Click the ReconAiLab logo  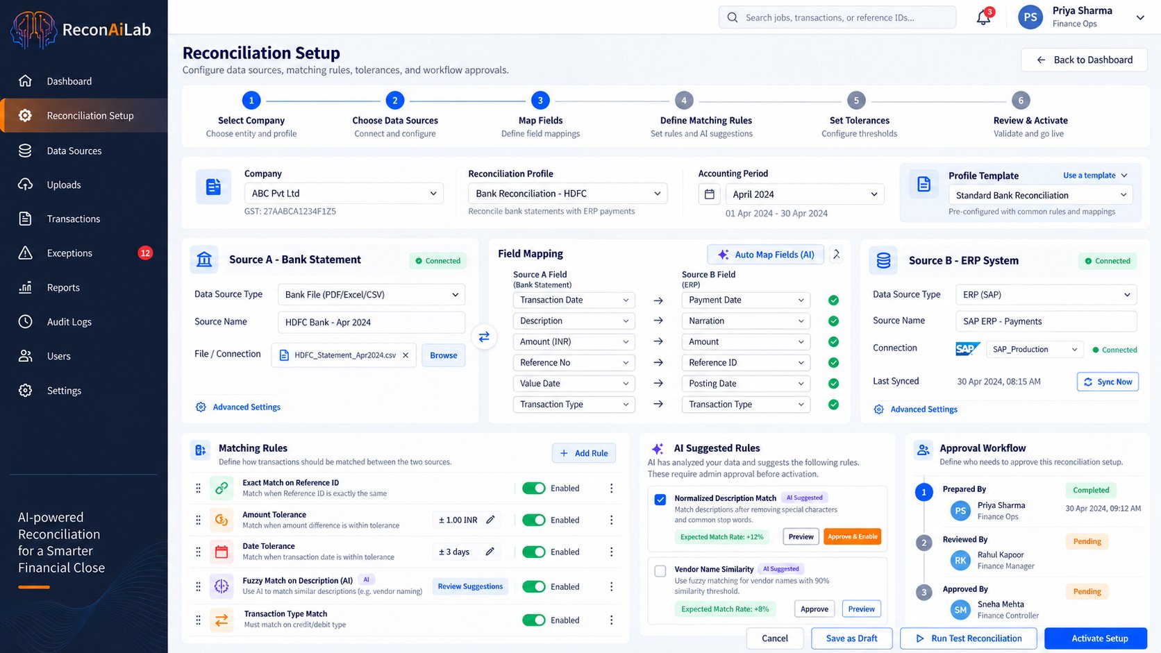[x=81, y=30]
